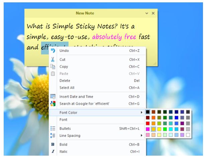
Task: Pick the pure blue color swatch
Action: (x=177, y=117)
